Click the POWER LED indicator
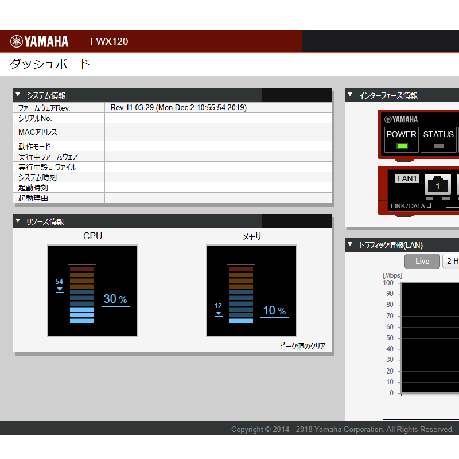The width and height of the screenshot is (459, 459). pyautogui.click(x=402, y=146)
